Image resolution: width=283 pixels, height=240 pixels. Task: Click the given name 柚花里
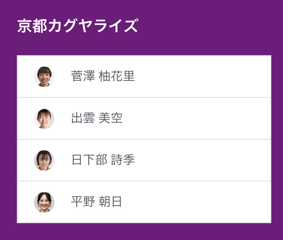point(117,76)
